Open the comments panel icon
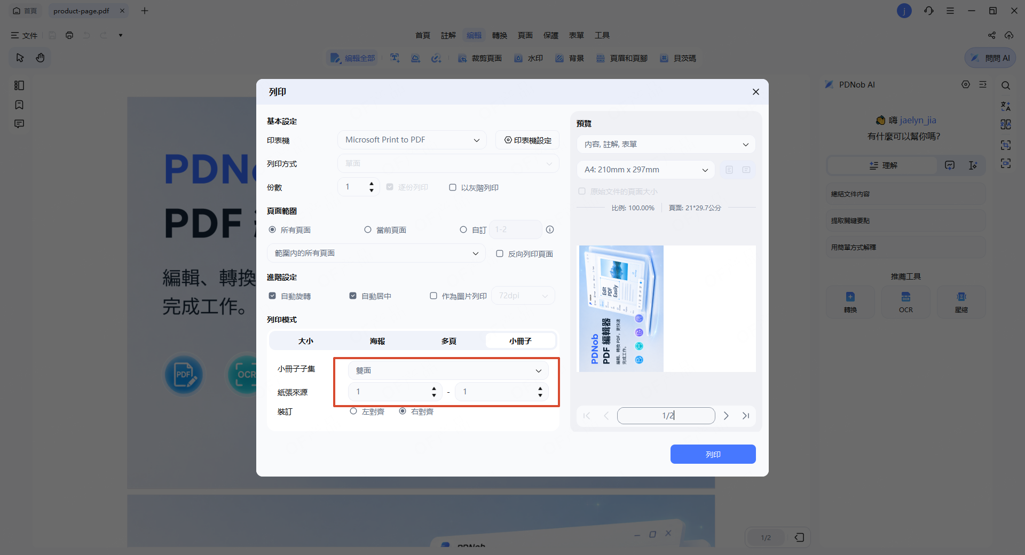The image size is (1025, 555). point(19,124)
